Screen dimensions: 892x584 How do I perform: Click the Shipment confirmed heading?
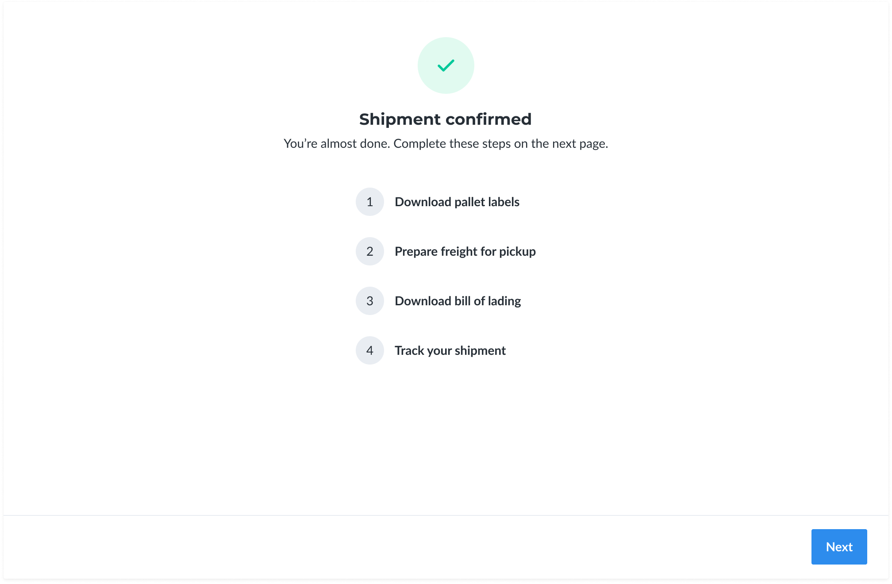click(x=446, y=119)
